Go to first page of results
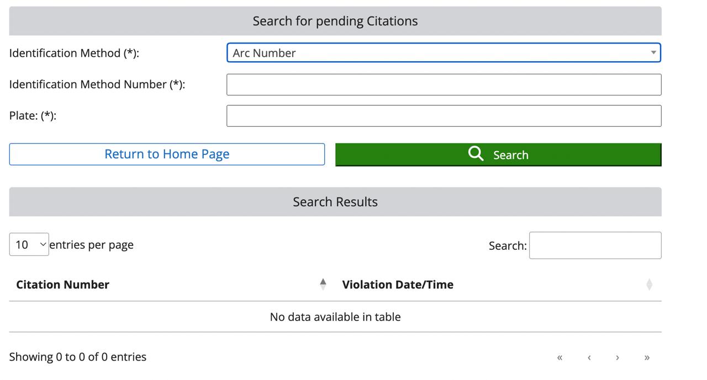This screenshot has width=707, height=380. coord(560,357)
